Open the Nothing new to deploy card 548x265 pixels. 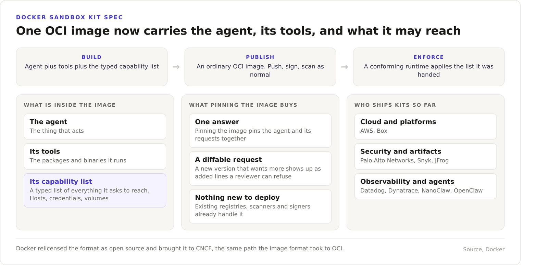tap(260, 206)
